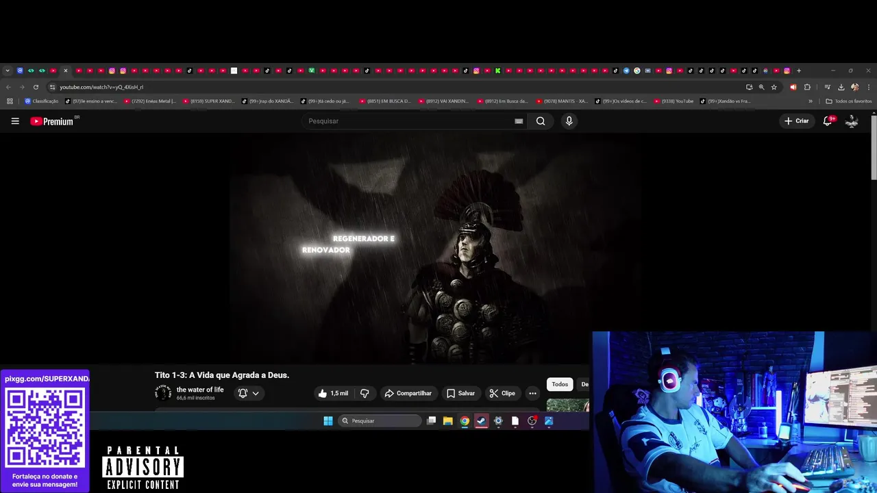
Task: Open the Classificação bookmark
Action: pos(41,101)
